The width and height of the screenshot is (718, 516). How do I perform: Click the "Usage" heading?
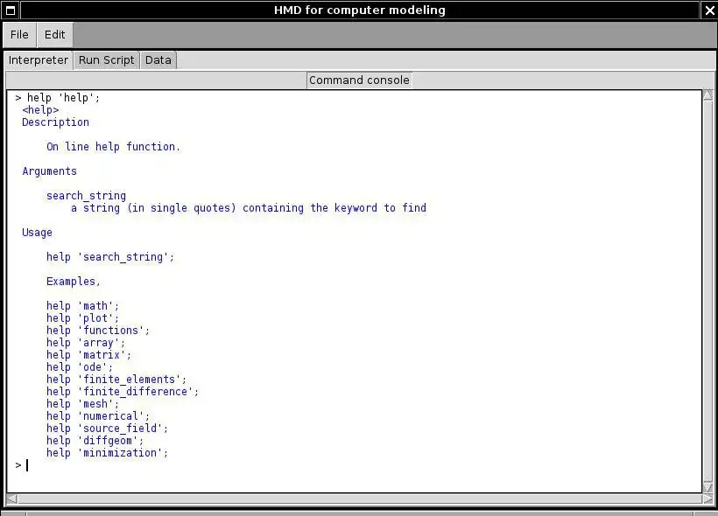tap(37, 233)
